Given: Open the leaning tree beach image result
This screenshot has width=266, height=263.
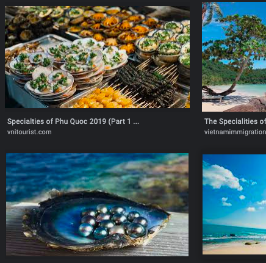Looking at the screenshot, I should 234,57.
